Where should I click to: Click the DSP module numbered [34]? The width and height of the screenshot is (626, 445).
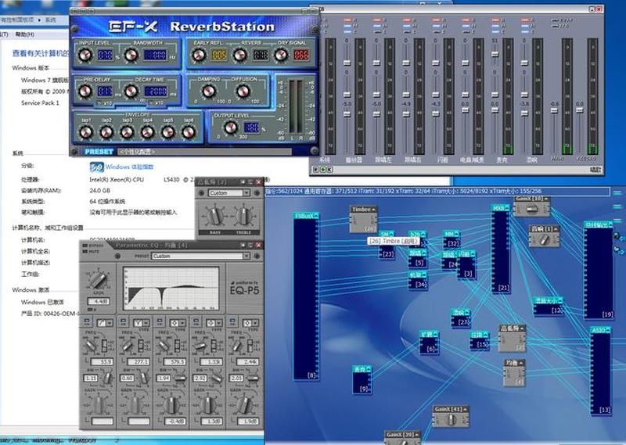click(418, 280)
